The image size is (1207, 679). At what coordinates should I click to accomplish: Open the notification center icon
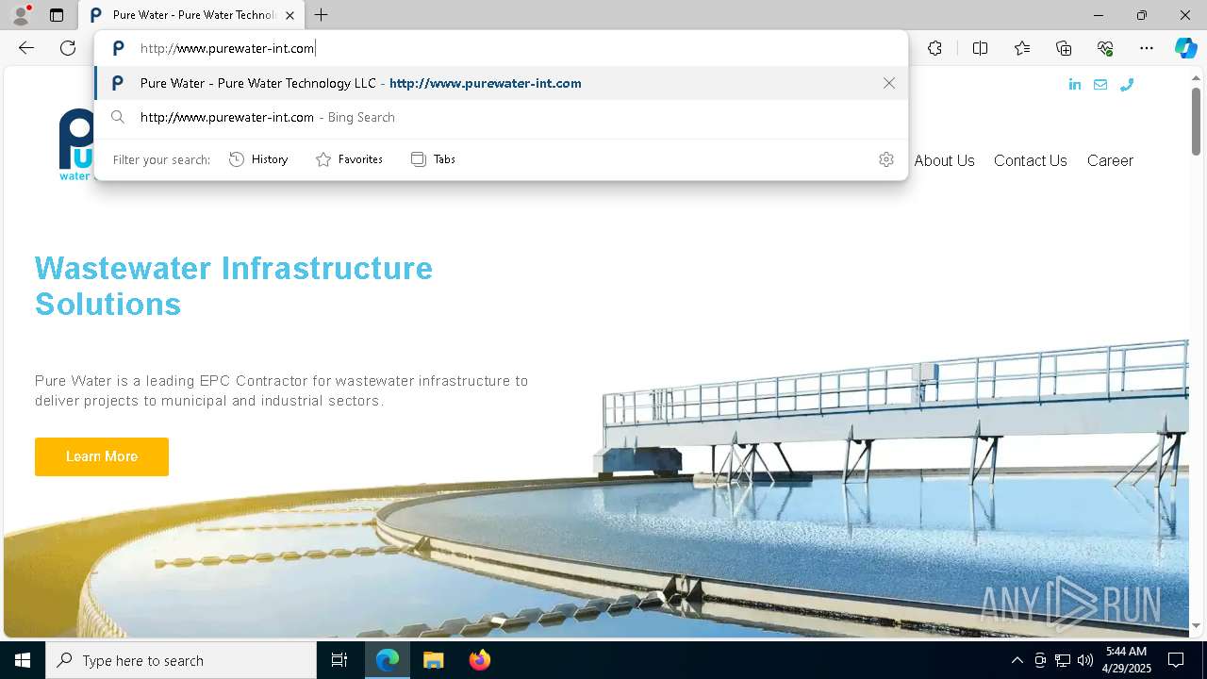[1176, 660]
